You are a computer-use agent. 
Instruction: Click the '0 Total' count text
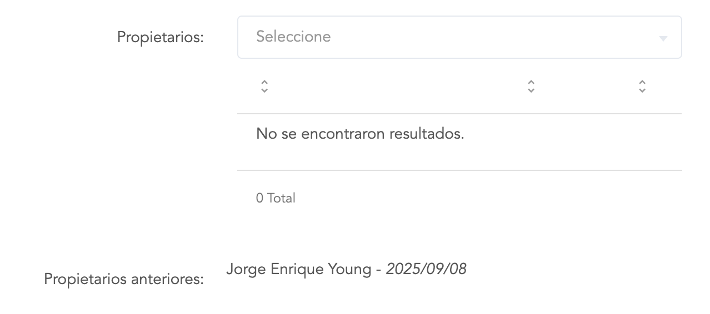(x=276, y=198)
